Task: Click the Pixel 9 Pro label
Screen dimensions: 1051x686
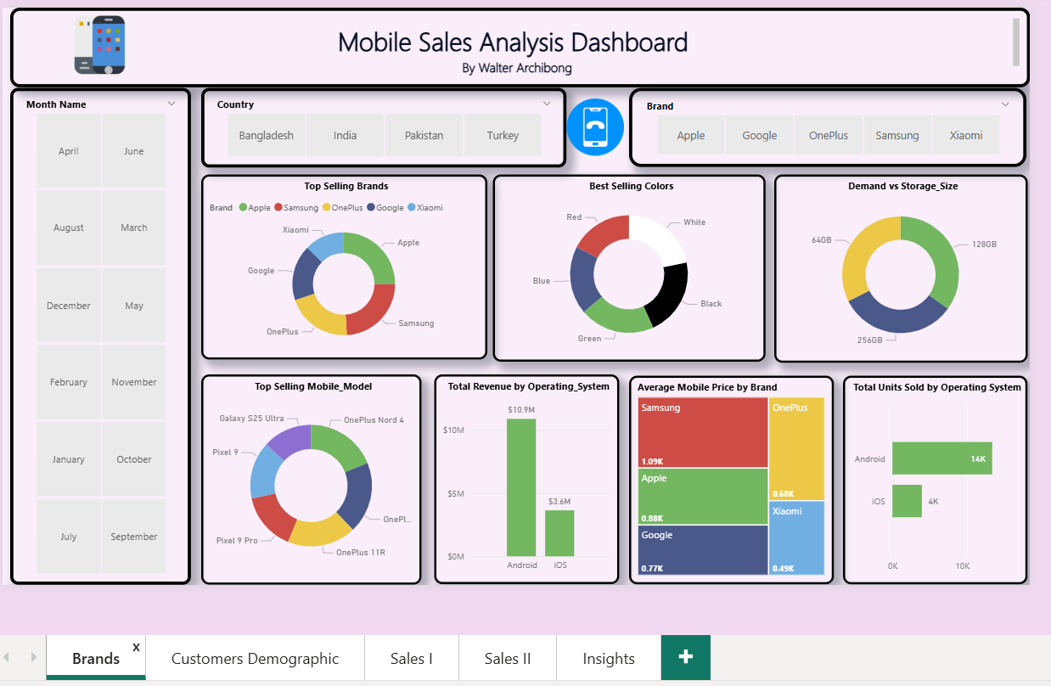Action: click(237, 541)
